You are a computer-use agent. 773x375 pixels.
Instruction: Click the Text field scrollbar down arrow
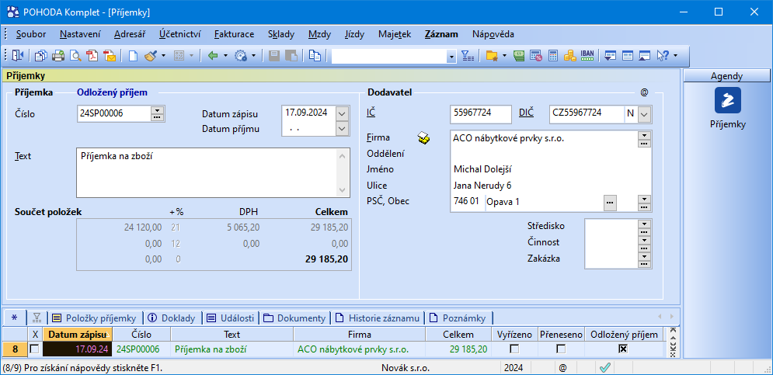[343, 191]
